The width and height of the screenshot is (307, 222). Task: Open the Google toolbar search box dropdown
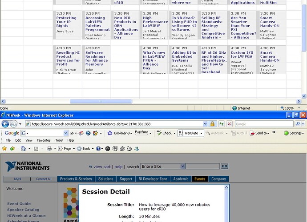click(66, 133)
